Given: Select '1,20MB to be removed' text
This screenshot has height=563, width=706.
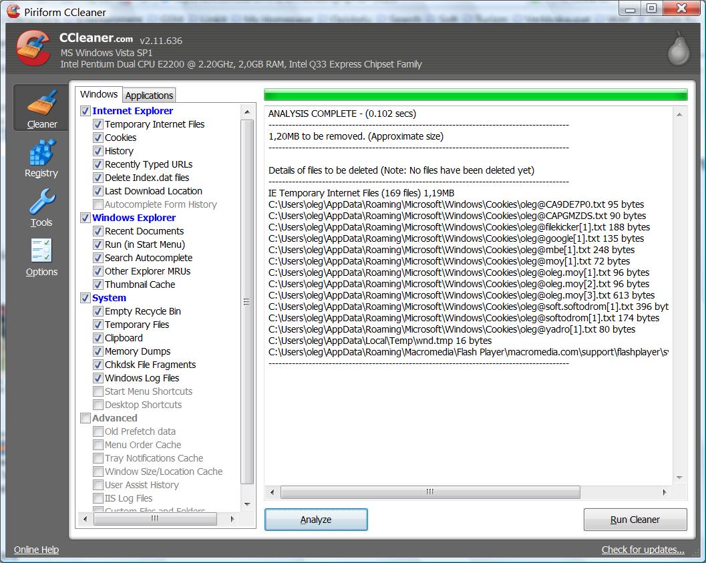Looking at the screenshot, I should (x=316, y=136).
